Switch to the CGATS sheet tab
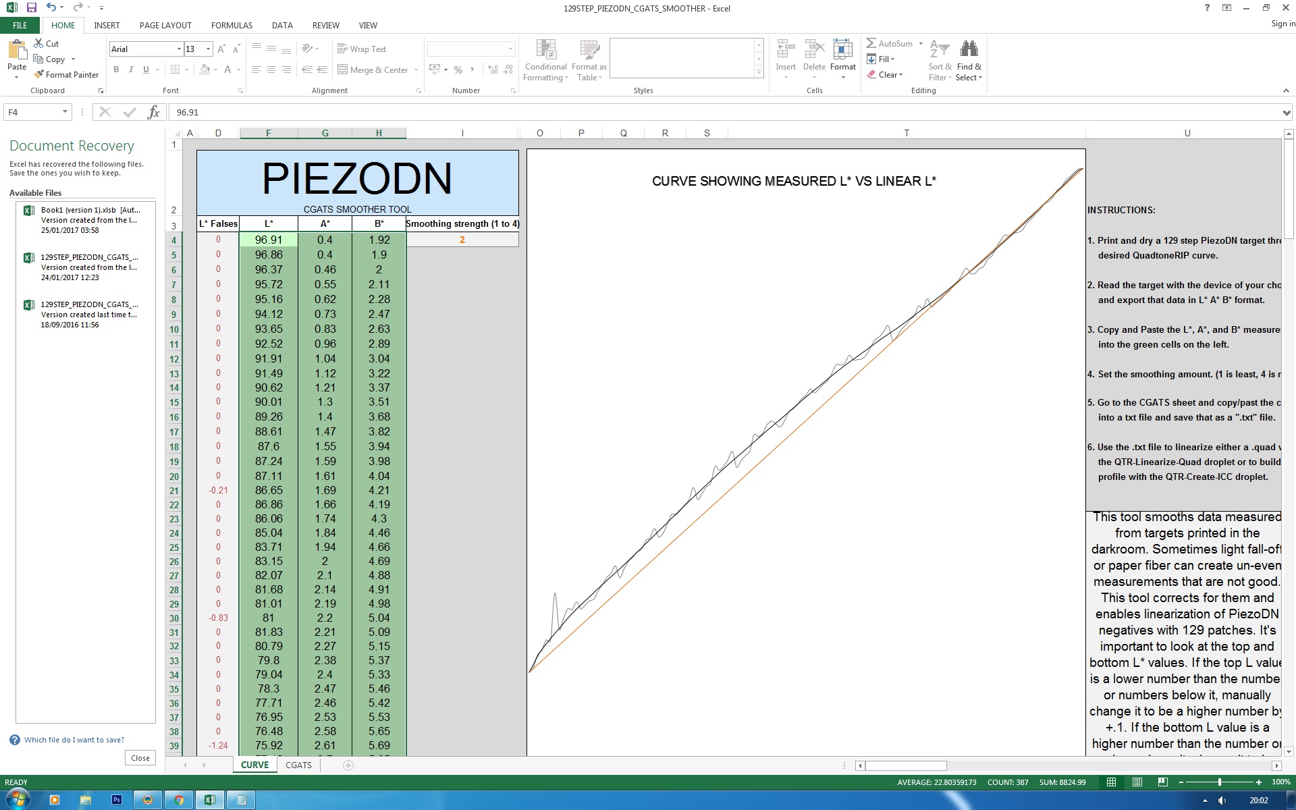Image resolution: width=1296 pixels, height=810 pixels. pos(298,765)
